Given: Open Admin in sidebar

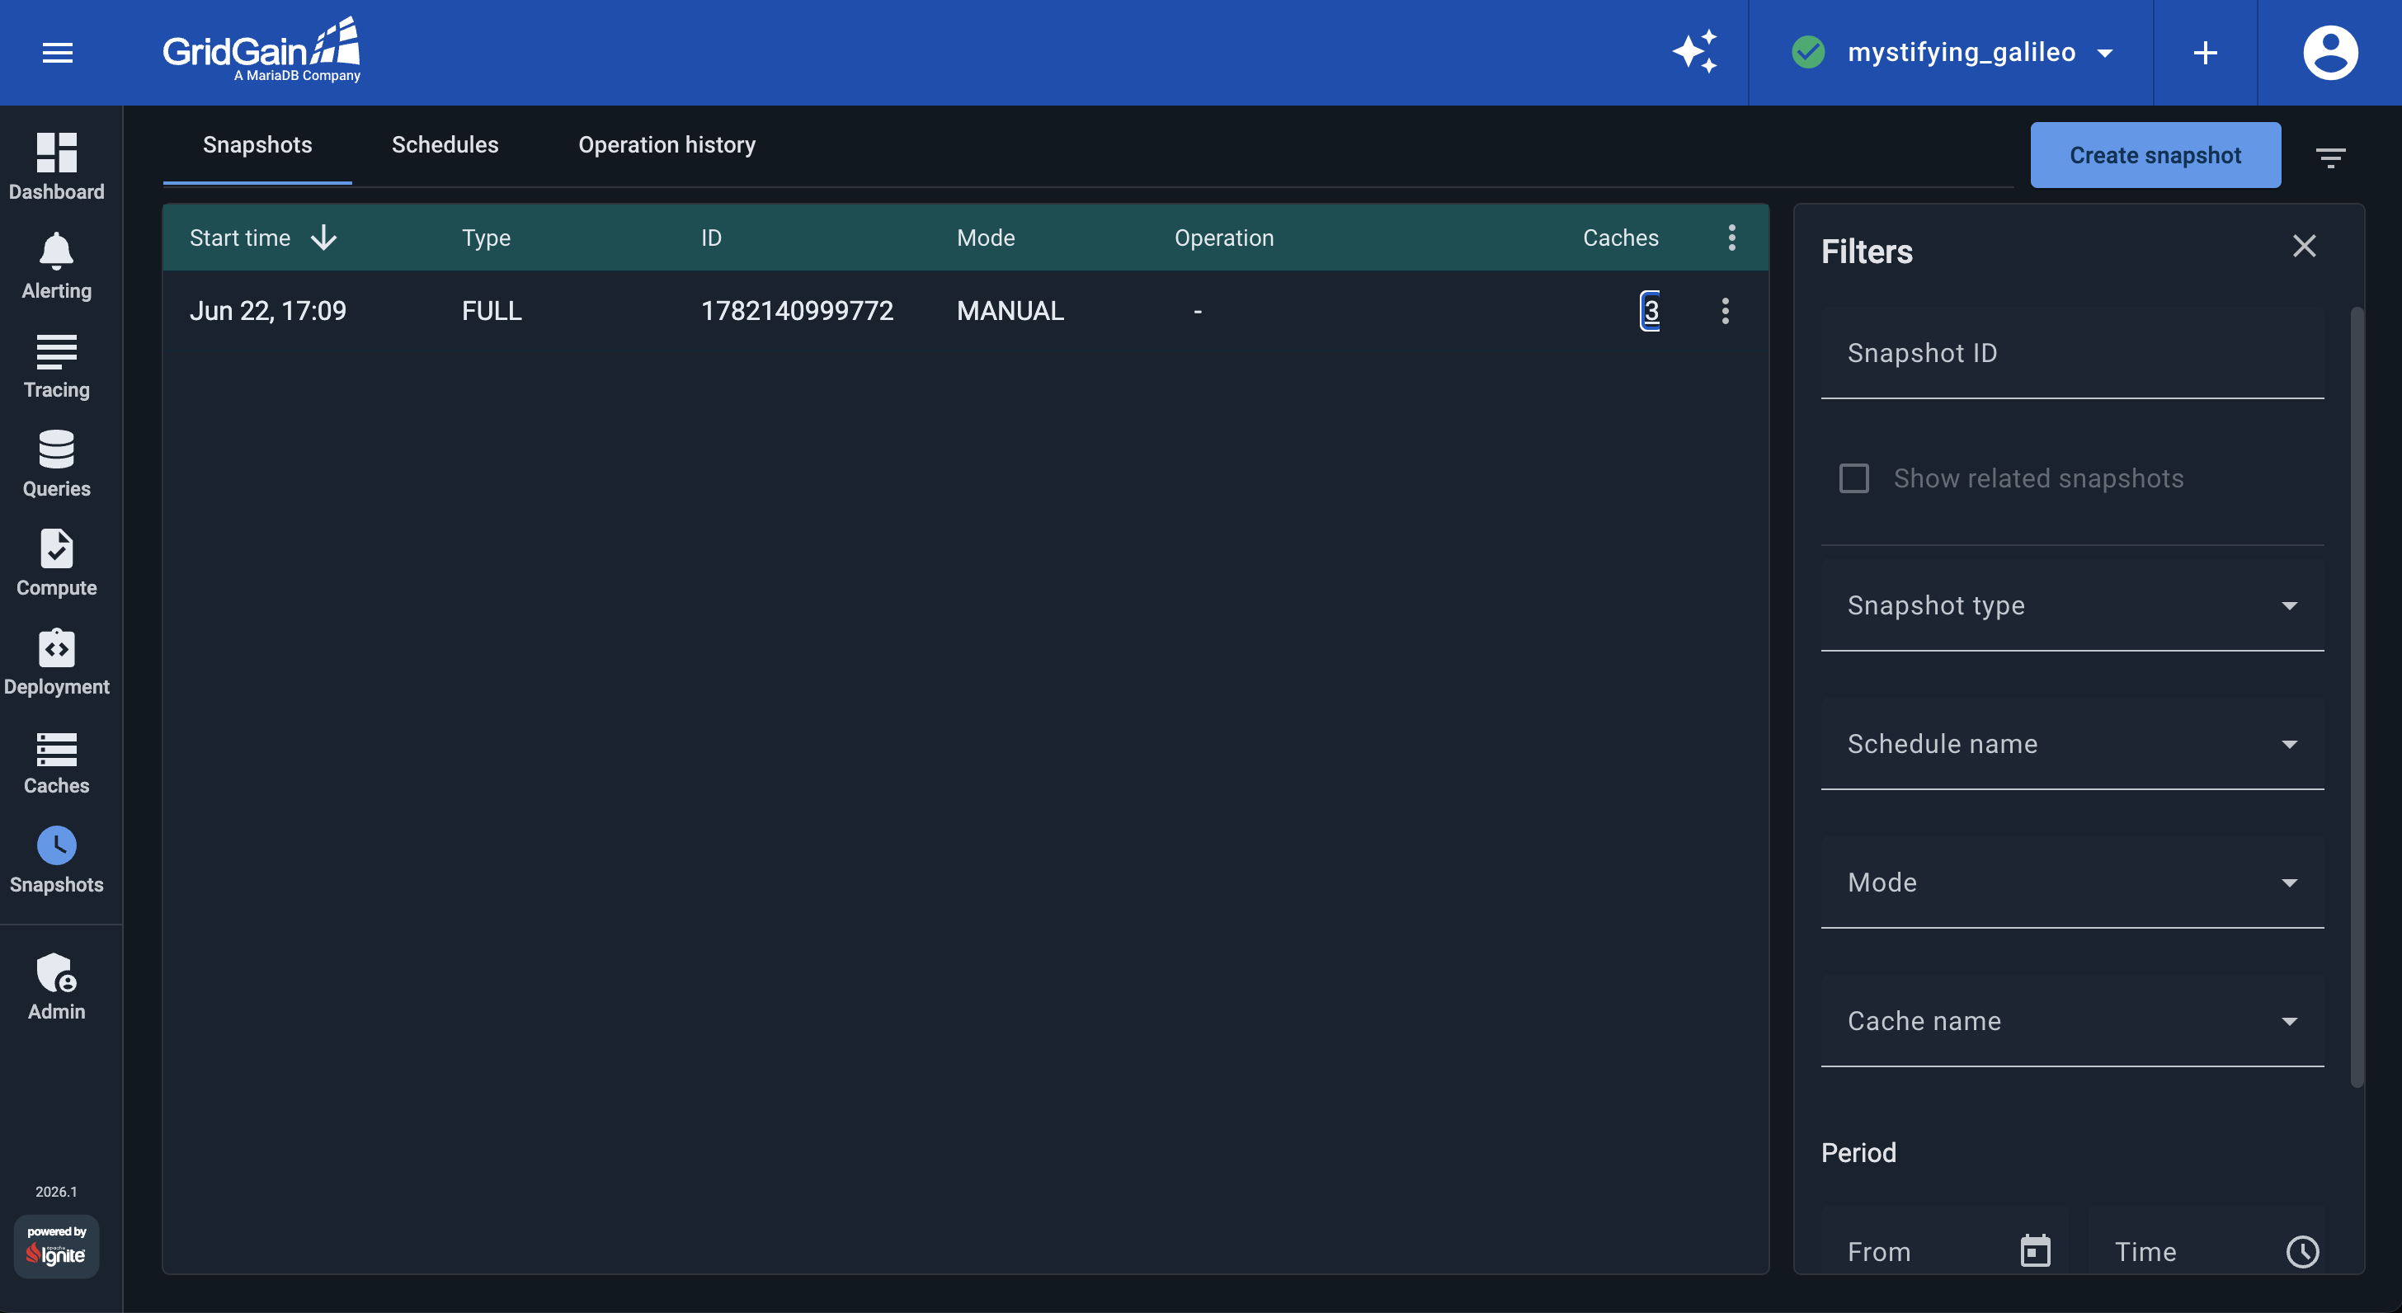Looking at the screenshot, I should [57, 986].
